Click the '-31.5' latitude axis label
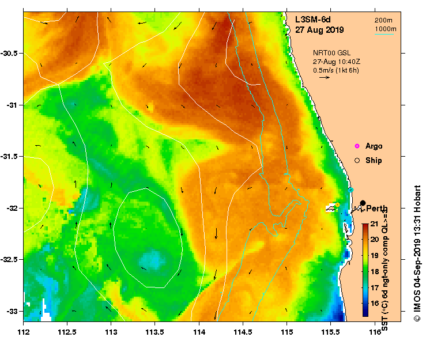This screenshot has width=426, height=341. coord(9,157)
